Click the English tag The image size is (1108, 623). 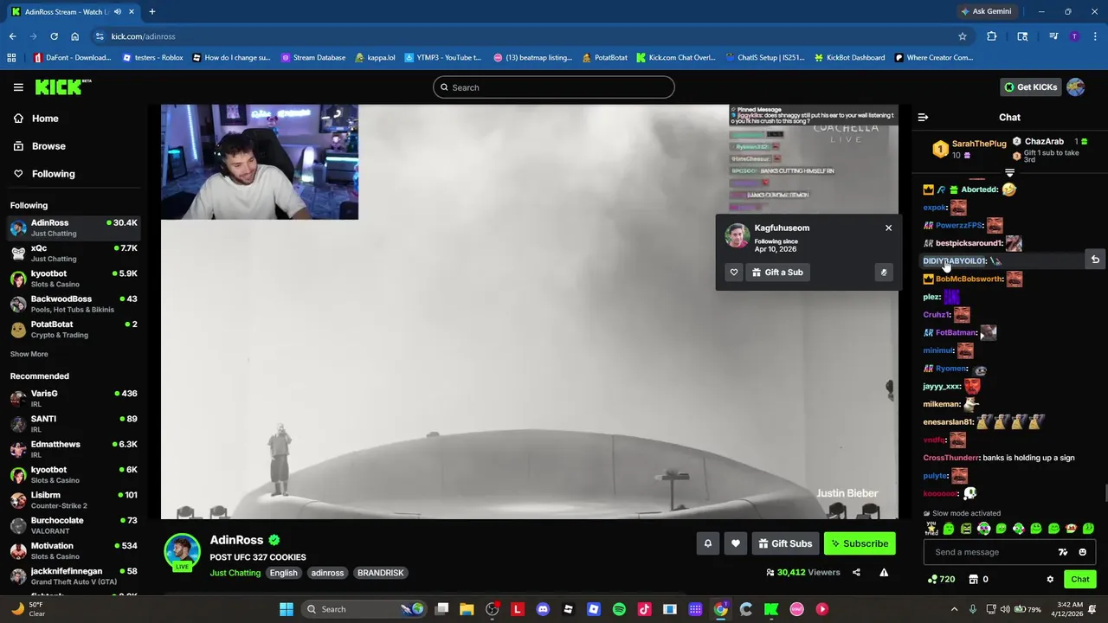(283, 573)
